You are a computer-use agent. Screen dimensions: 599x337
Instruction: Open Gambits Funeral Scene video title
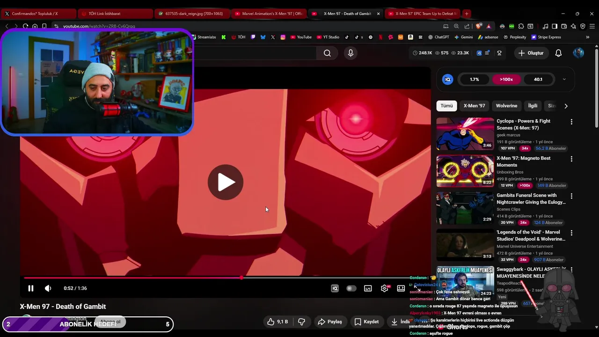click(531, 199)
